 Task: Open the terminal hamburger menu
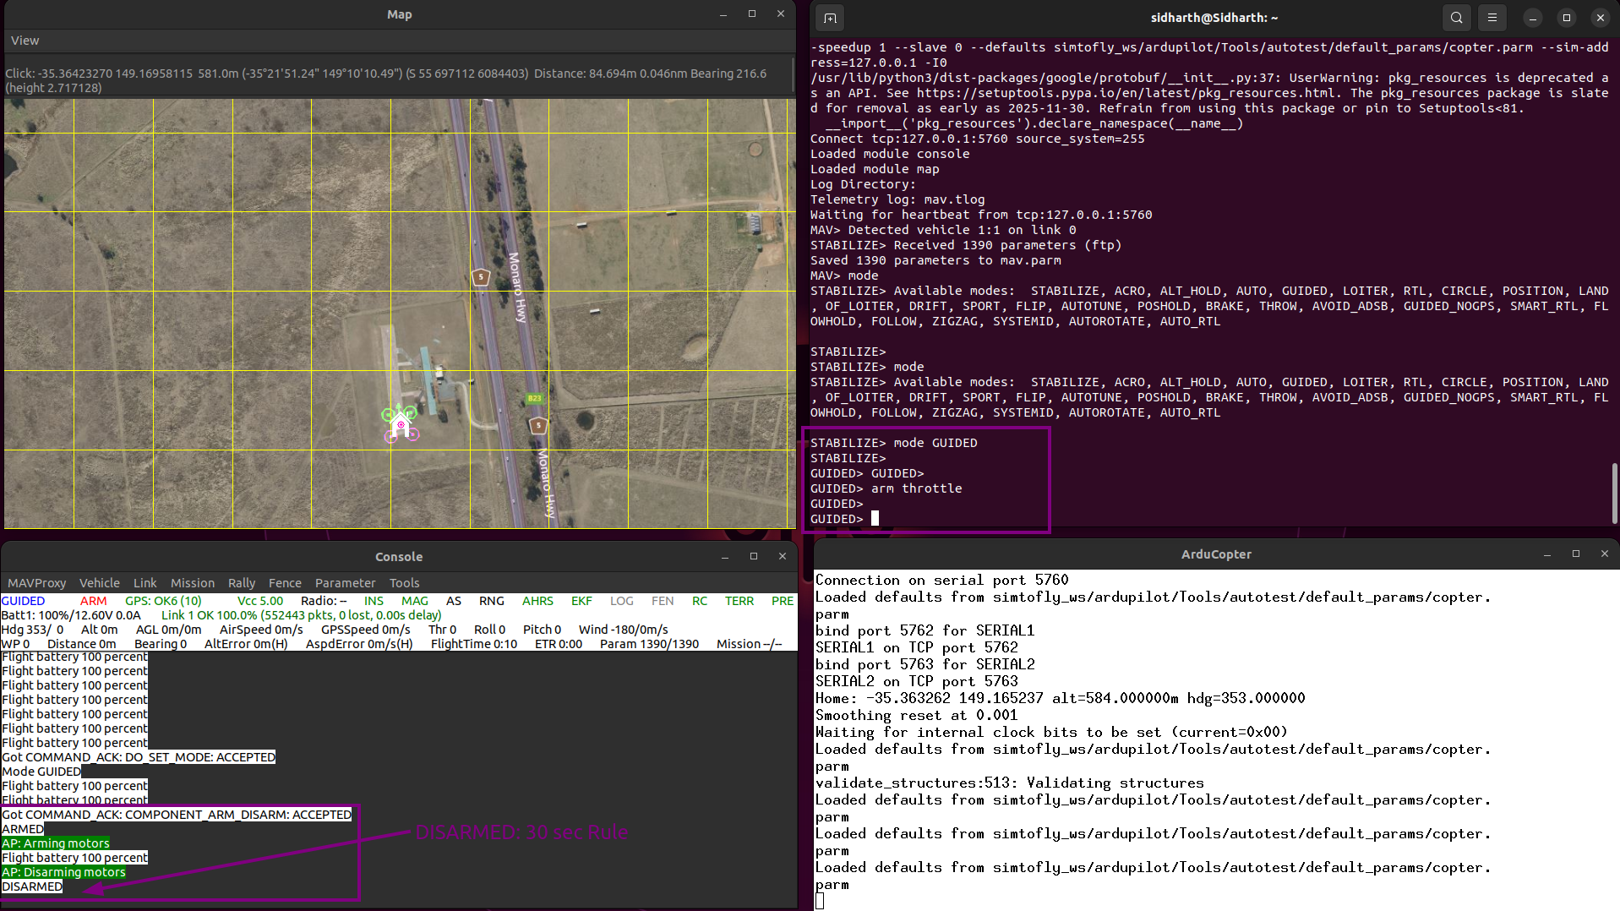[1492, 18]
